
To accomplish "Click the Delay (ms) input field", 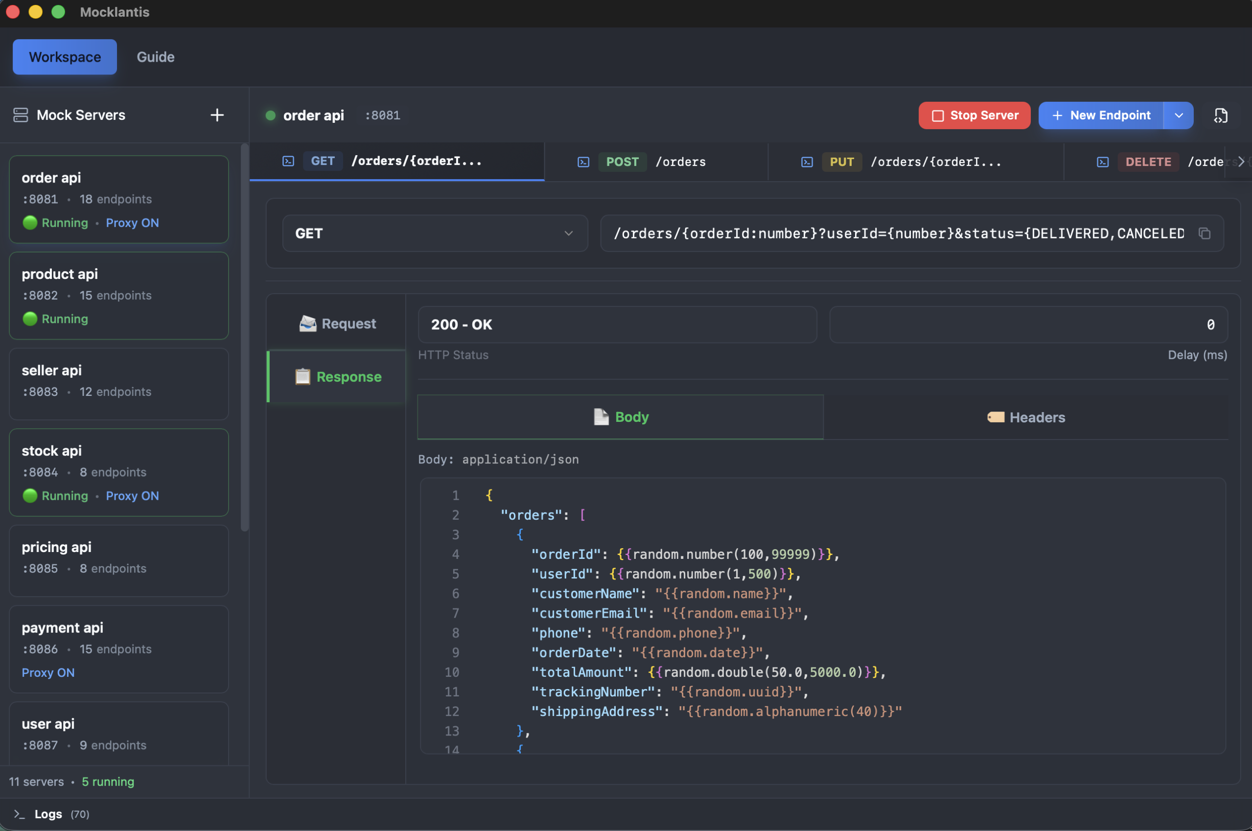I will tap(1028, 324).
